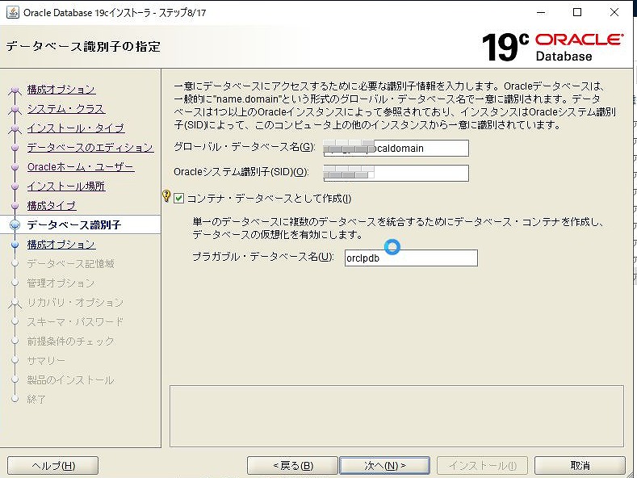The image size is (637, 478).
Task: Open the 構成タイプ step
Action: pyautogui.click(x=52, y=206)
